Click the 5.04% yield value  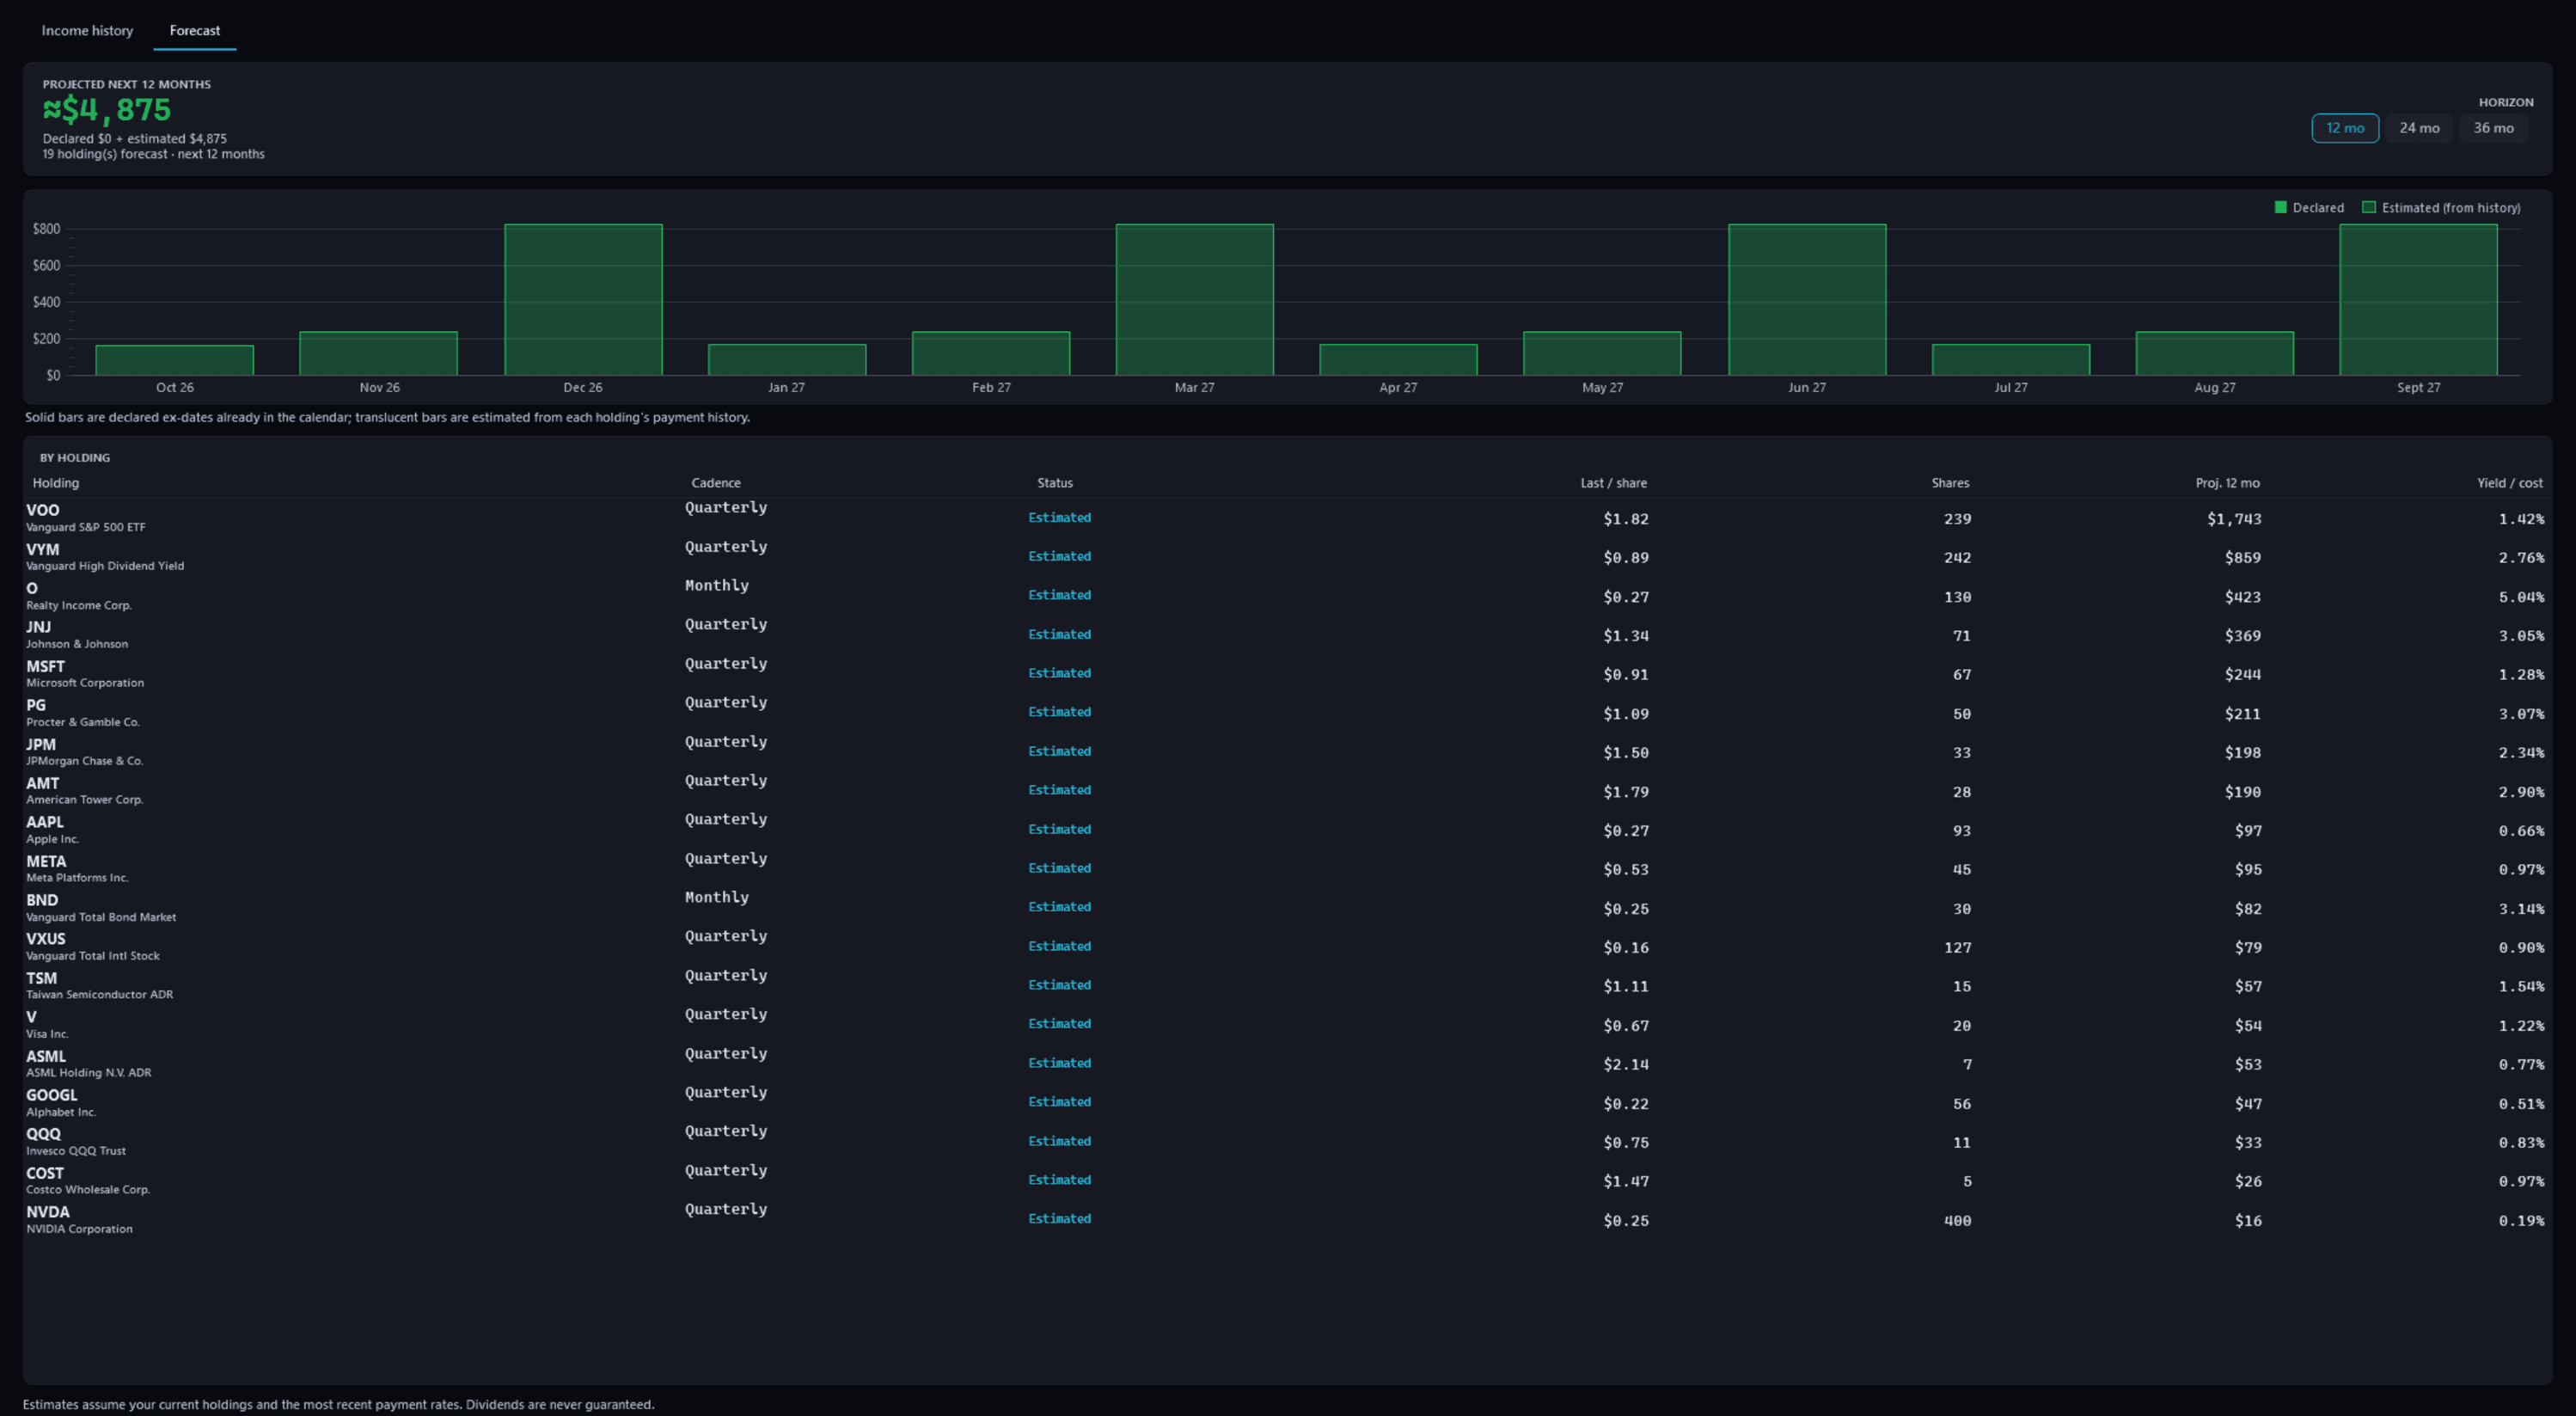[2521, 597]
